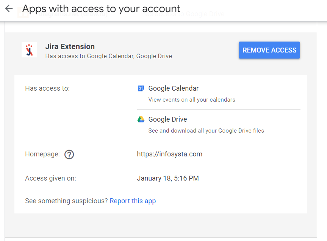
Task: Click the 'Has access to Google Calendar, Google Drive' subtitle
Action: tap(108, 56)
